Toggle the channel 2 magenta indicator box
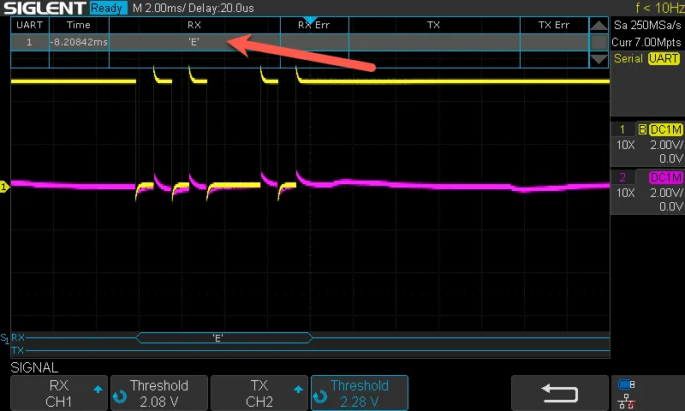The width and height of the screenshot is (685, 411). click(x=622, y=177)
